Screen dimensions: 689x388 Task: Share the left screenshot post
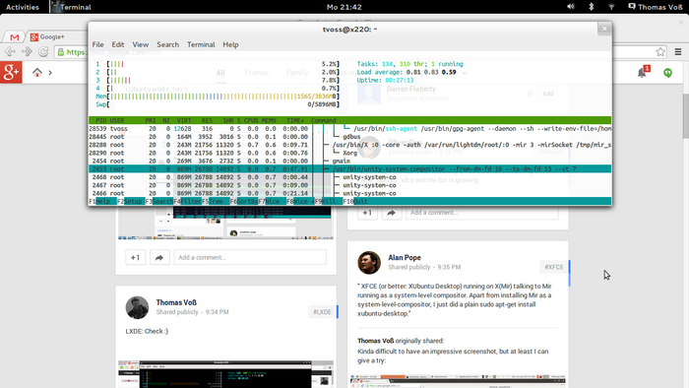pyautogui.click(x=159, y=257)
